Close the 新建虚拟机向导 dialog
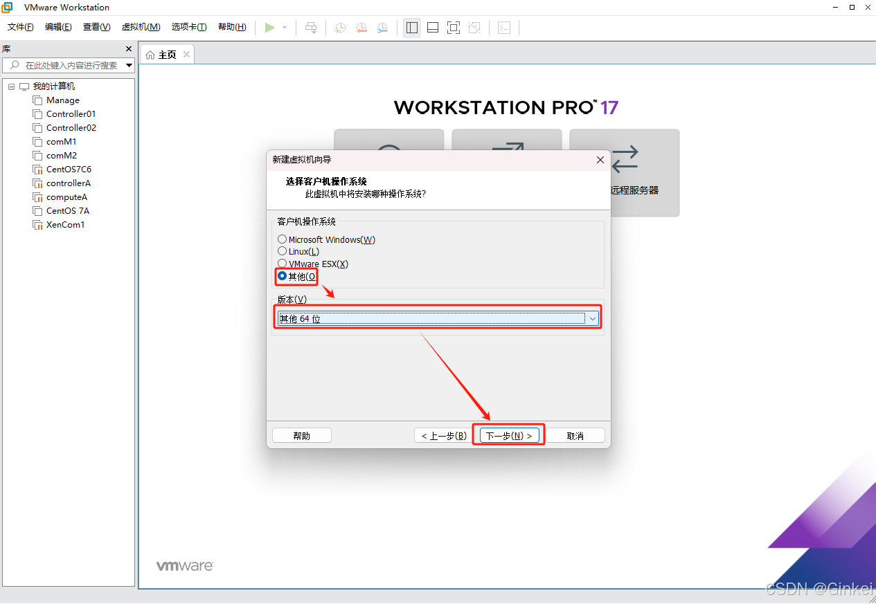The width and height of the screenshot is (876, 604). click(600, 160)
